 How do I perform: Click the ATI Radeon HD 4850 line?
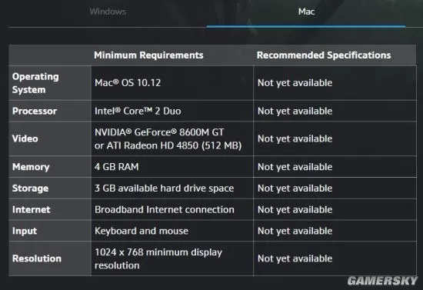click(x=168, y=145)
